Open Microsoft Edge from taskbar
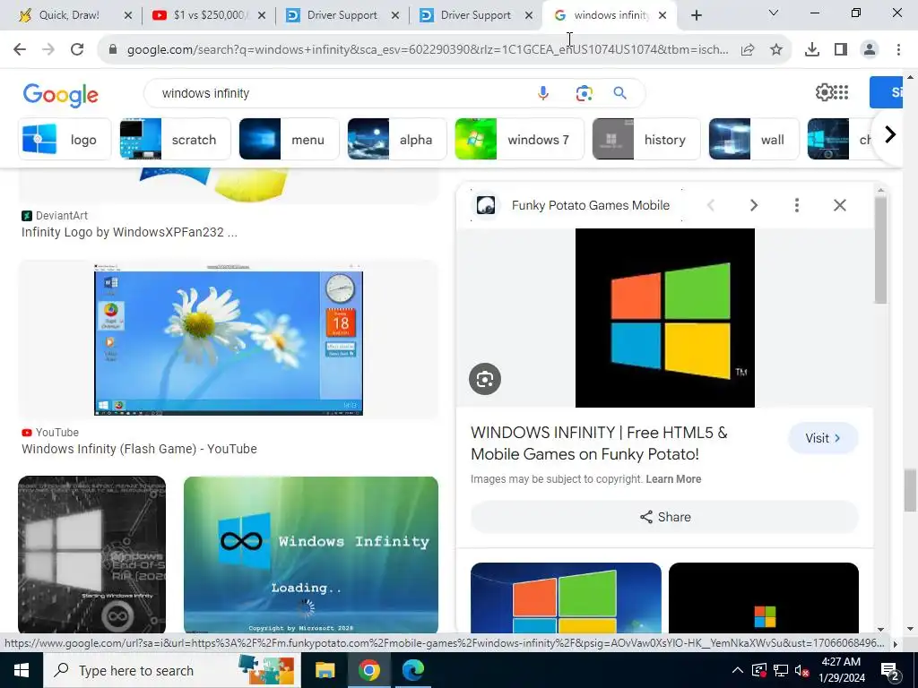Image resolution: width=918 pixels, height=688 pixels. point(412,670)
